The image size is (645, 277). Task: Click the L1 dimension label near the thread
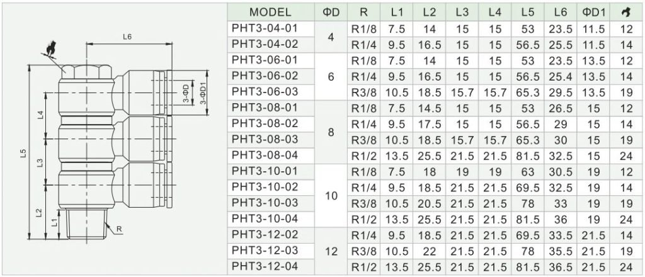(54, 223)
